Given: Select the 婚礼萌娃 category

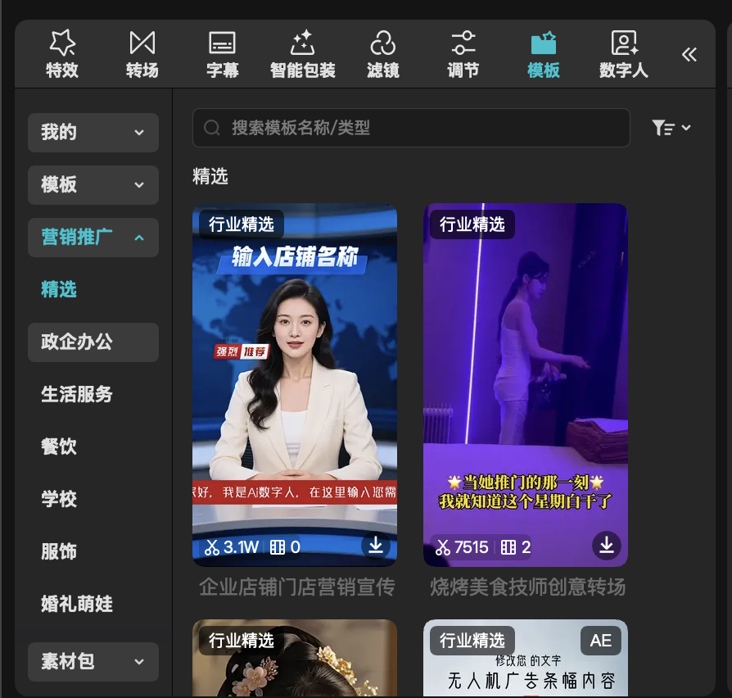Looking at the screenshot, I should point(77,604).
